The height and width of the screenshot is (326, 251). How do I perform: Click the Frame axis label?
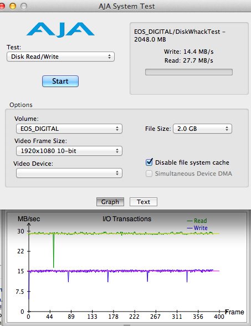point(235,312)
